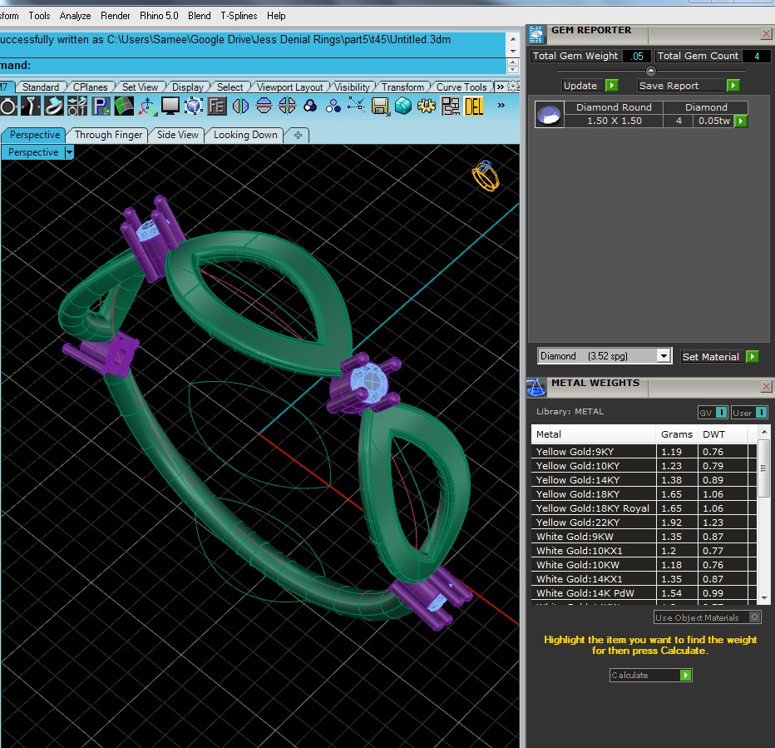The image size is (775, 748).
Task: Click the Calculate button
Action: click(x=650, y=675)
